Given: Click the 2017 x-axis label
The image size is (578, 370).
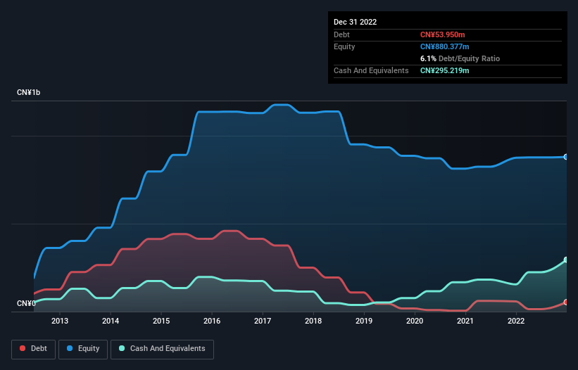Looking at the screenshot, I should point(263,321).
